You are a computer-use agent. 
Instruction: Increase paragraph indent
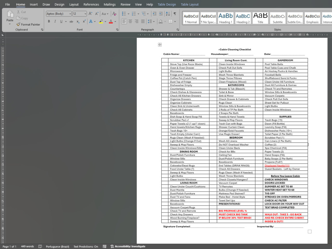(161, 14)
